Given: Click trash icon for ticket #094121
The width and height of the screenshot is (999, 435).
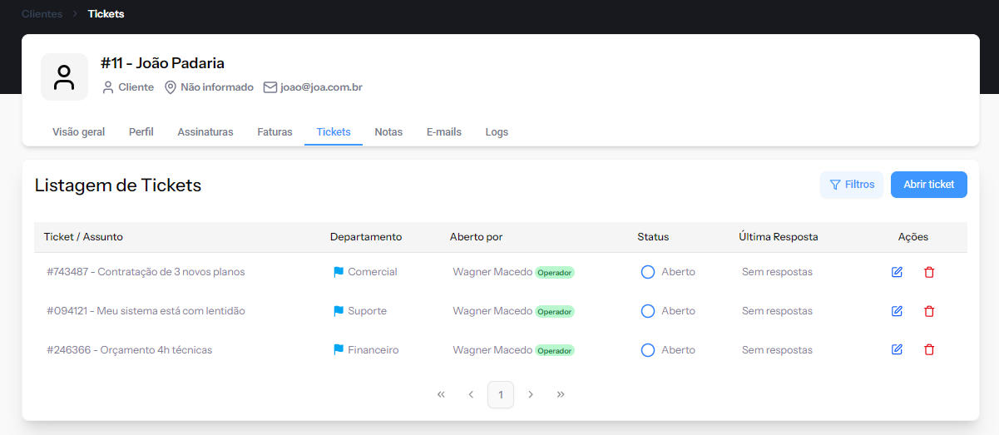Looking at the screenshot, I should [929, 311].
